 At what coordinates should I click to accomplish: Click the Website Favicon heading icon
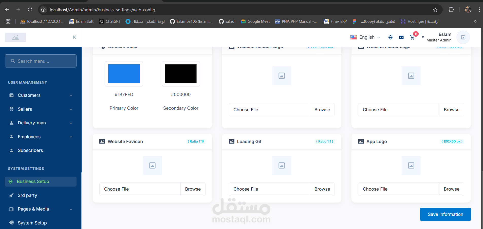(x=102, y=142)
